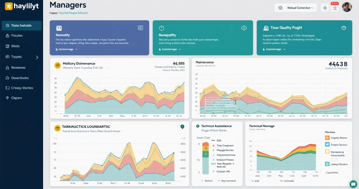The image size is (359, 189).
Task: Open Resiasses in the sidebar
Action: 18,68
